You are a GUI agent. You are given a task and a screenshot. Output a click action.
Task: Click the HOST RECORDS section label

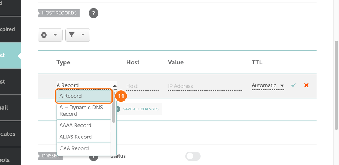(59, 13)
